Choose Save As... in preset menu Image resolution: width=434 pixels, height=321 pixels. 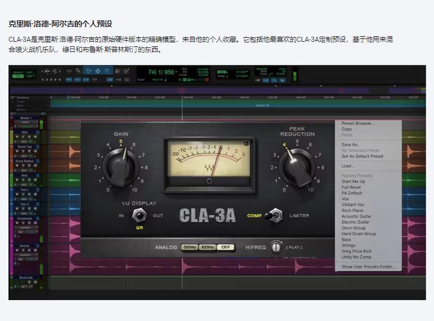pos(350,145)
